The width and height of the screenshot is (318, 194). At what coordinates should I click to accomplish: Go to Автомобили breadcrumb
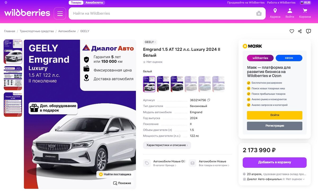click(67, 31)
